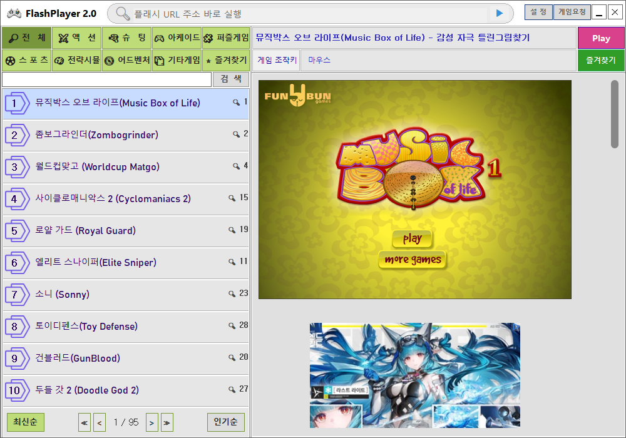Select game 로얄 가드 (Royal Guard)
The height and width of the screenshot is (438, 626).
click(x=126, y=231)
